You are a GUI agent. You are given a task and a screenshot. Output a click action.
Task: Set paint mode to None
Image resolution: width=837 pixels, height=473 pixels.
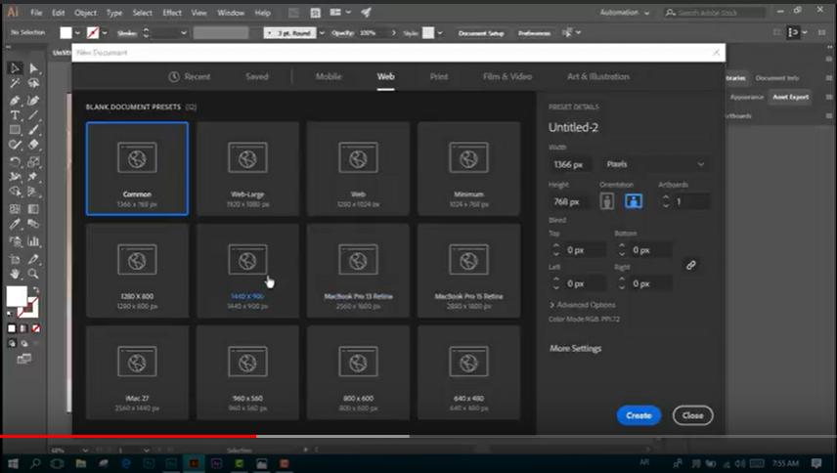[x=36, y=328]
